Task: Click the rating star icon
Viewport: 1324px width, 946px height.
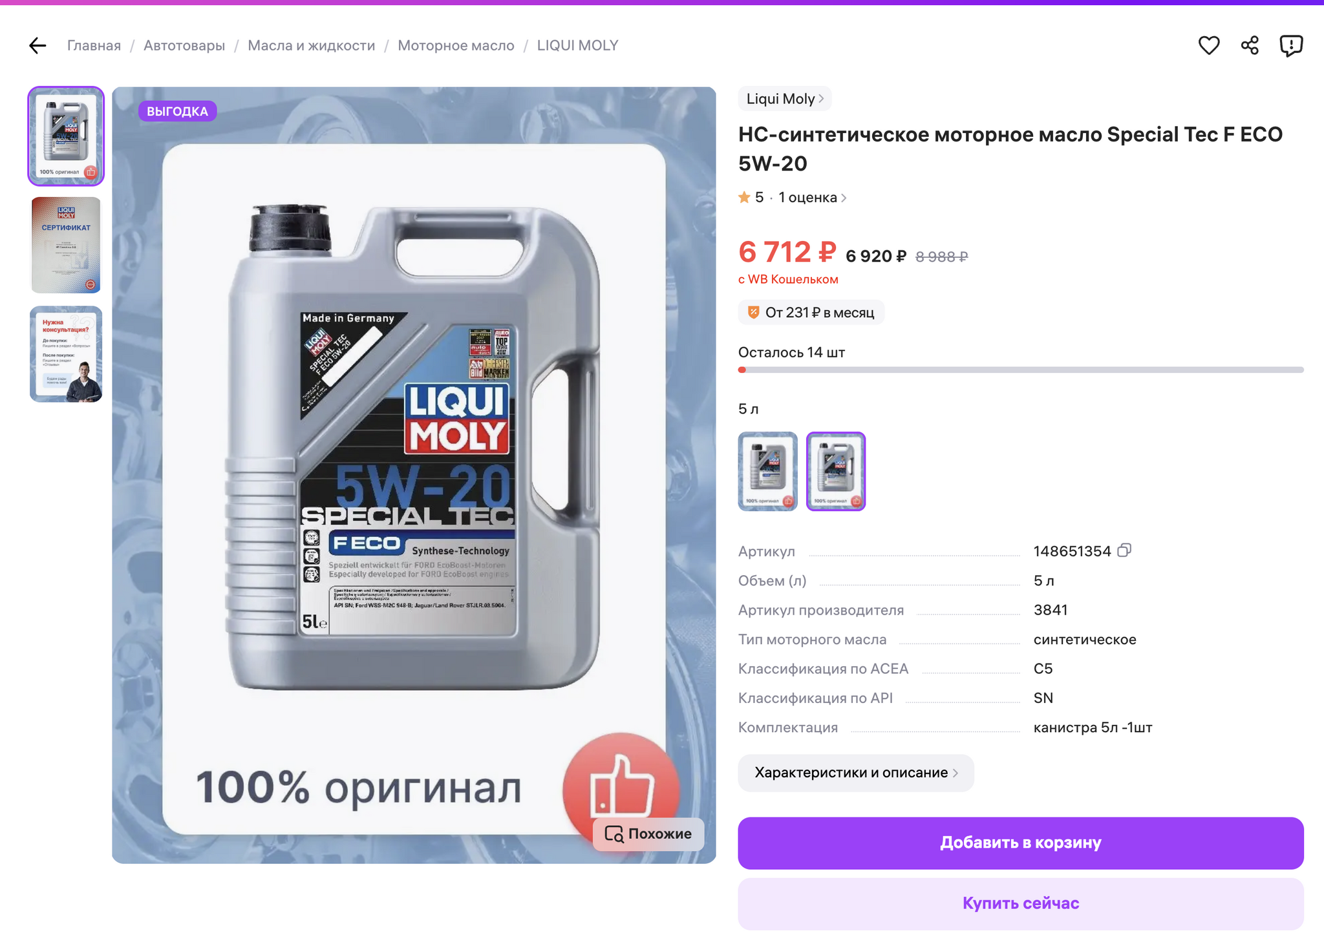Action: coord(745,198)
